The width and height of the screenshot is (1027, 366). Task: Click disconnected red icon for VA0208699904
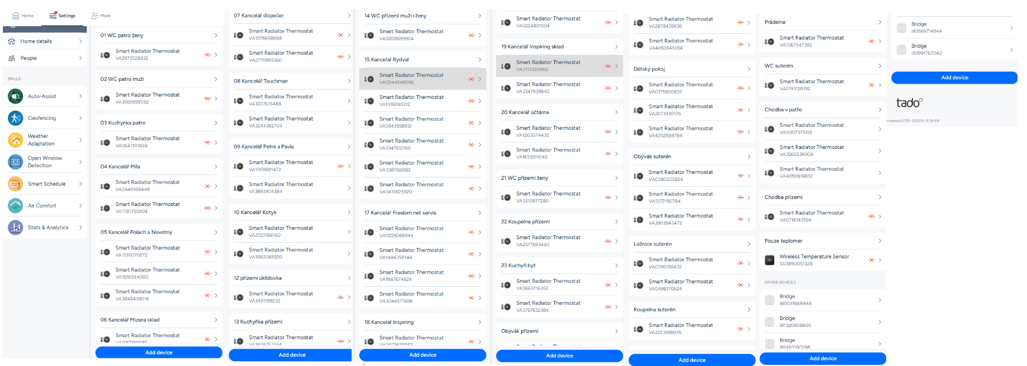(471, 35)
